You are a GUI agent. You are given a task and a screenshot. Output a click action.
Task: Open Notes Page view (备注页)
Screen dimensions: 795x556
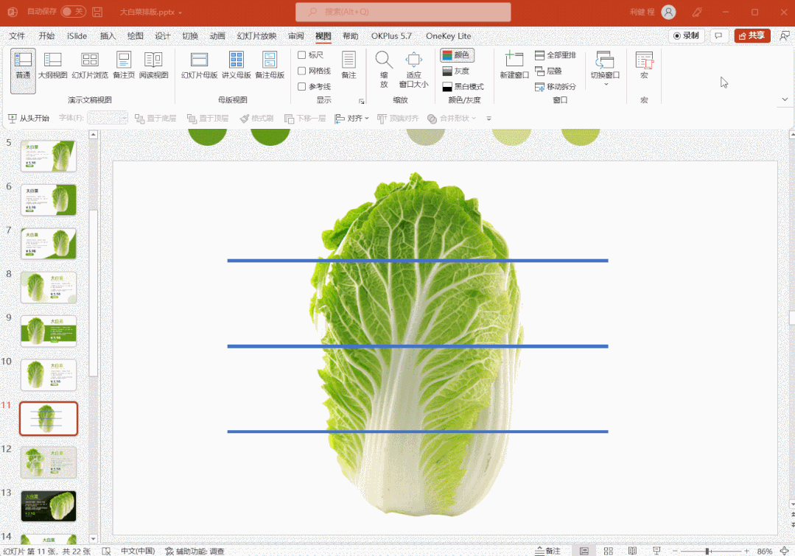(124, 66)
